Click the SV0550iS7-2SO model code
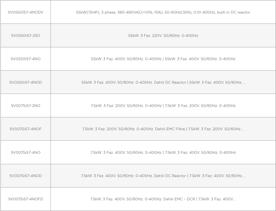 click(26, 36)
